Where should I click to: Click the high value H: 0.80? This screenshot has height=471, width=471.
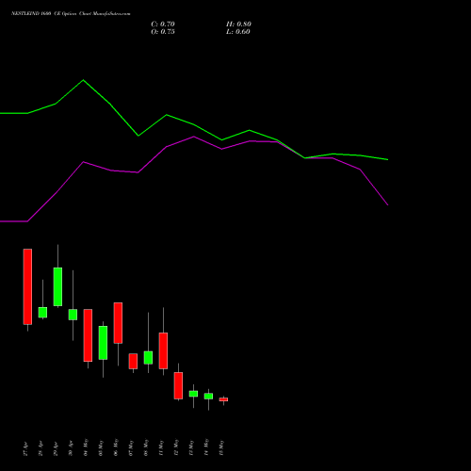pyautogui.click(x=238, y=24)
